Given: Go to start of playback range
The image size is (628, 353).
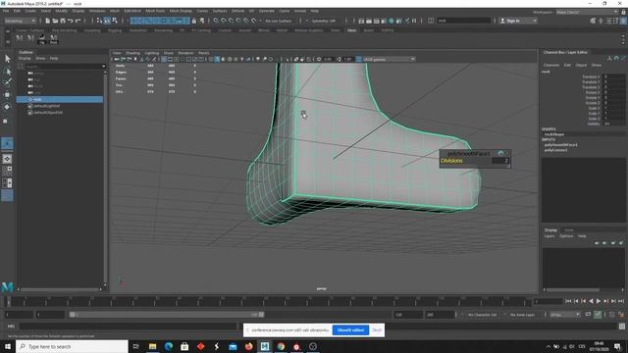Looking at the screenshot, I should tap(568, 301).
